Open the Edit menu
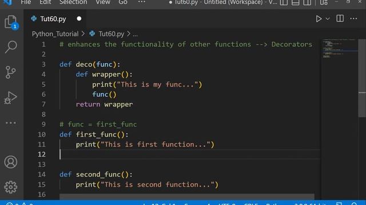366x205 pixels. pyautogui.click(x=45, y=2)
